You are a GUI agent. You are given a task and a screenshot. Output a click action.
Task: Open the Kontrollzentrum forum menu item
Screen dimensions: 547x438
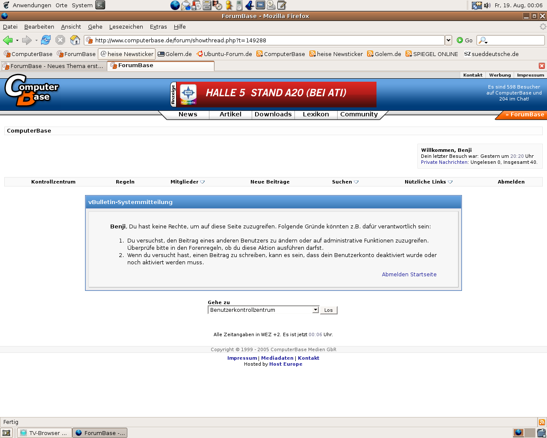(53, 182)
